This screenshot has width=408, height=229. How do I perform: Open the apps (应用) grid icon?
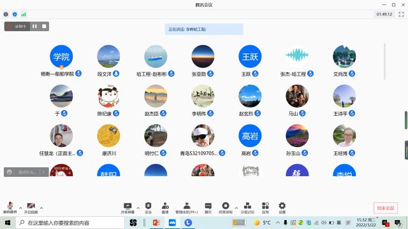tap(265, 208)
